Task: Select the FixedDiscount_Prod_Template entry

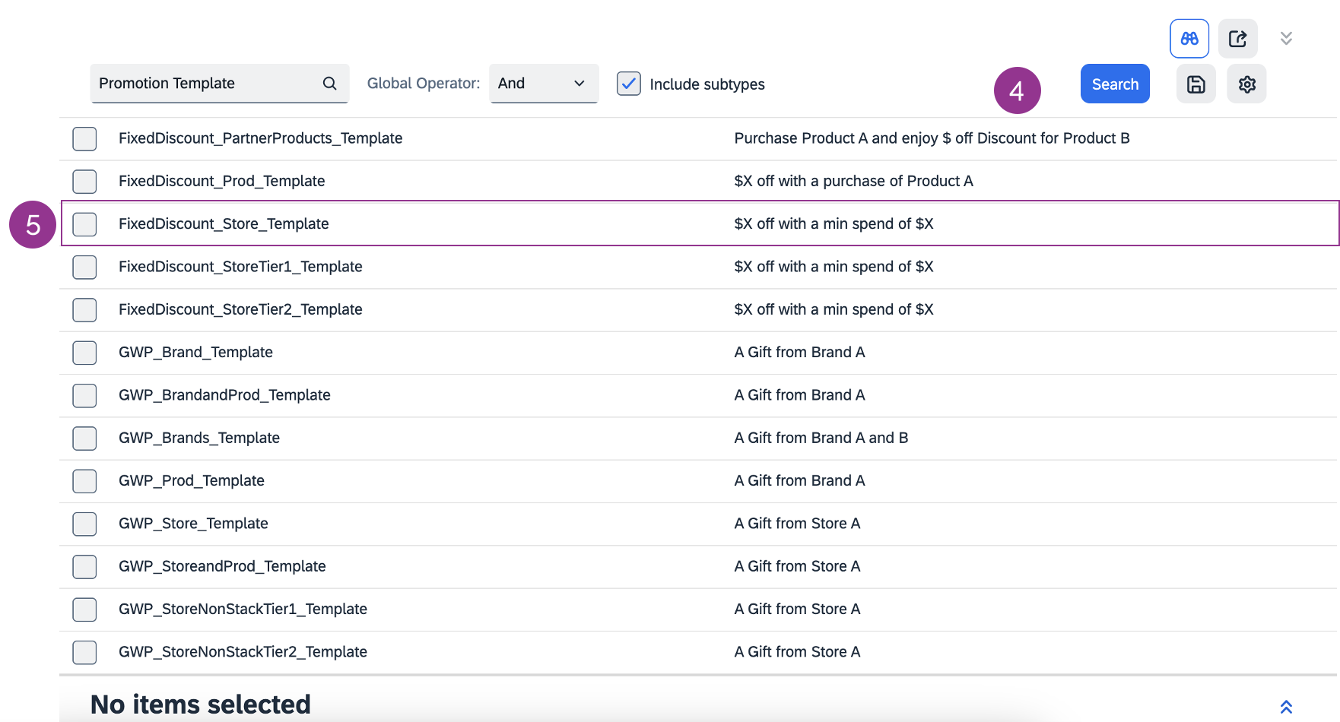Action: [221, 181]
